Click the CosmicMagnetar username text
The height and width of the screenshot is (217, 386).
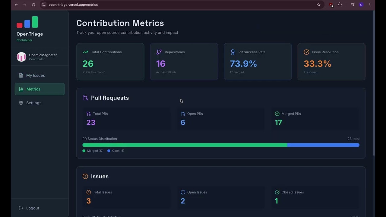pos(43,55)
